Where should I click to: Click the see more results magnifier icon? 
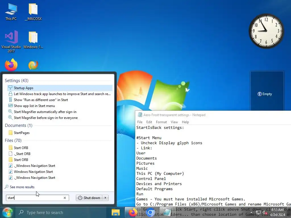click(x=7, y=187)
